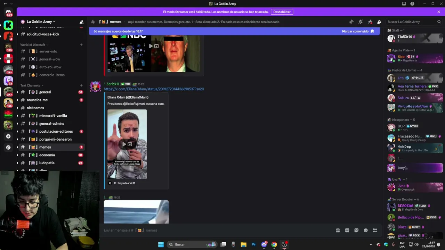445x250 pixels.
Task: Open pinned messages pin icon
Action: [370, 22]
